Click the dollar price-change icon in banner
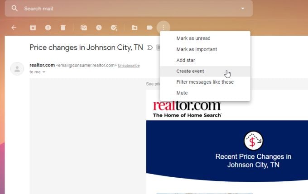Image resolution: width=308 pixels, height=194 pixels. click(x=253, y=141)
